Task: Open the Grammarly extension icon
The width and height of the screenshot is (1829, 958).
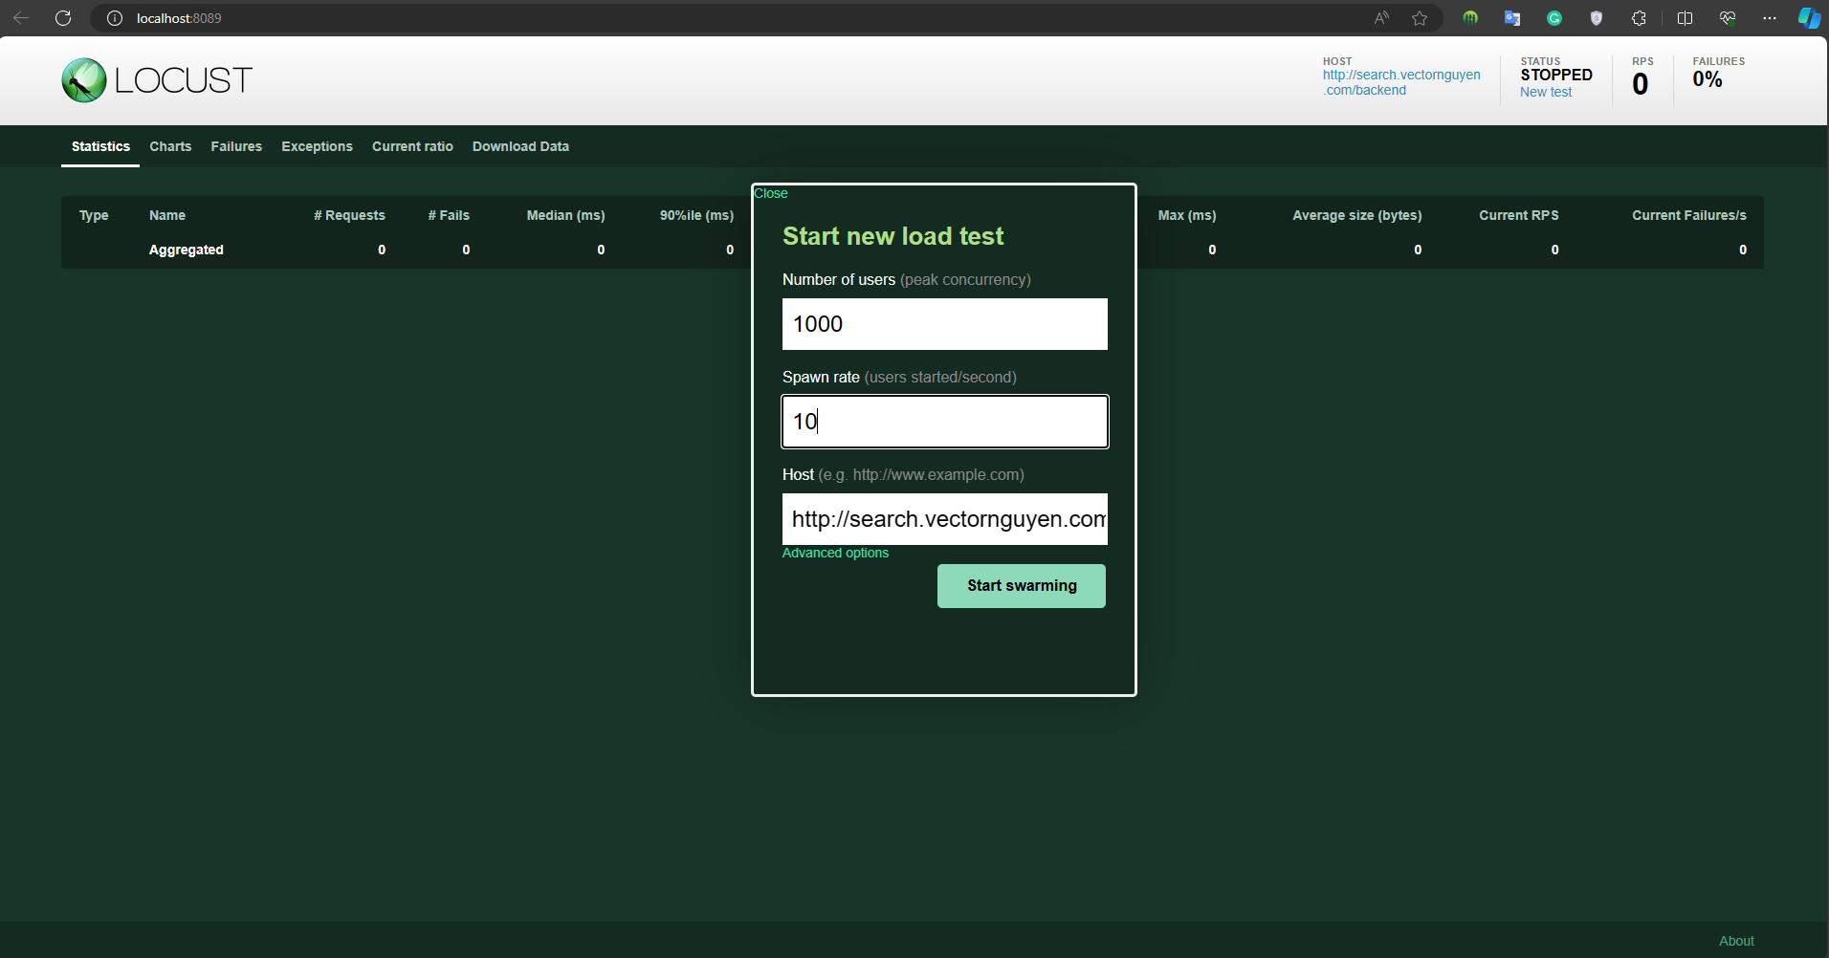Action: coord(1554,18)
